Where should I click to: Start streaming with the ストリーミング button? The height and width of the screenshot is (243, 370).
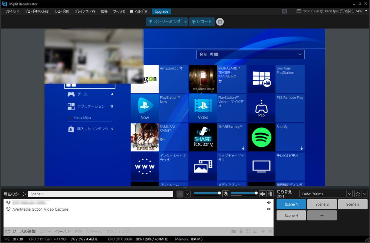click(x=165, y=22)
